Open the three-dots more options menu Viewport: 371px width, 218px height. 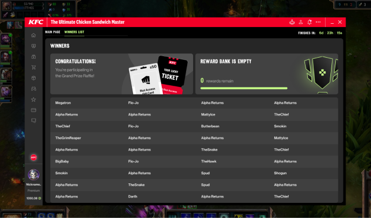click(318, 22)
